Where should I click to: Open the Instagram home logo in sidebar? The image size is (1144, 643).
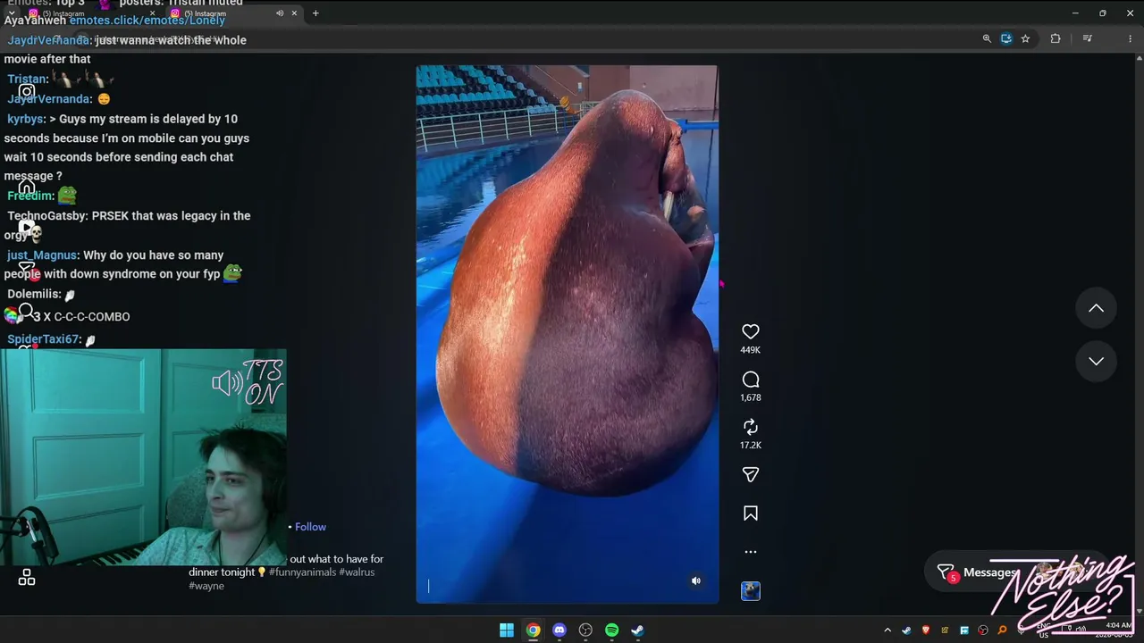27,91
